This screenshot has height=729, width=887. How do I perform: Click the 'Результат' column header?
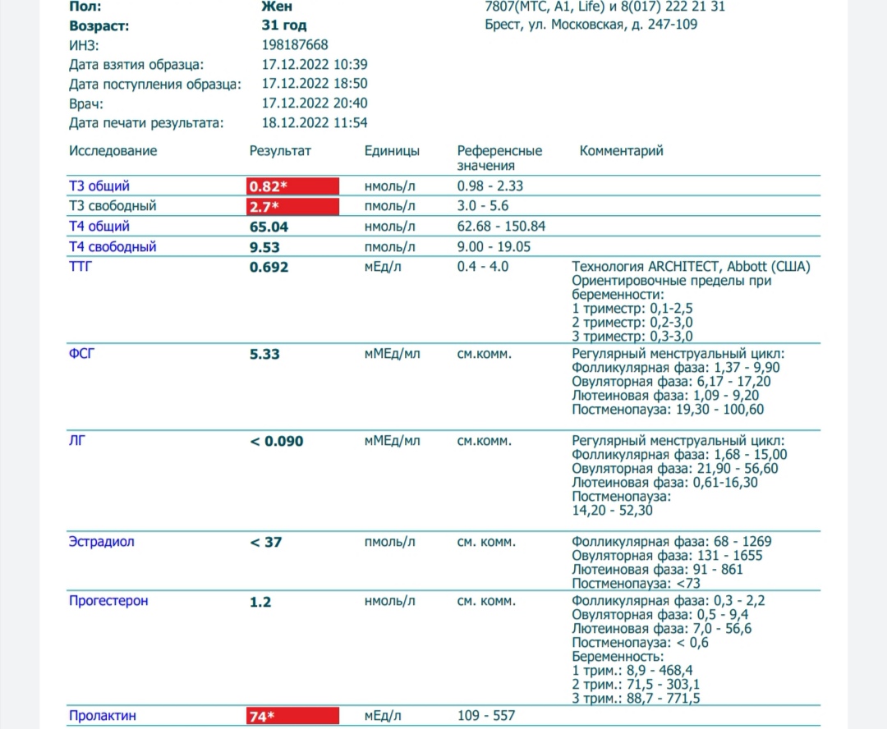point(280,151)
